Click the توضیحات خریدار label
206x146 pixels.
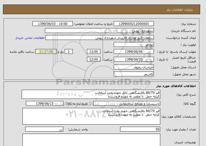[x=185, y=142]
